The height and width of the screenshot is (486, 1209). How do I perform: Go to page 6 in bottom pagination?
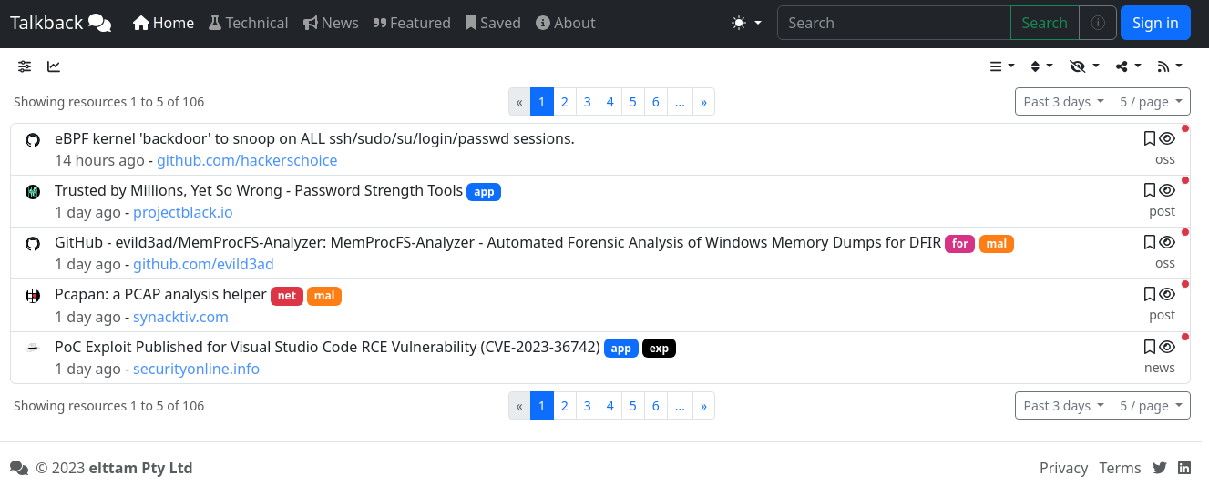(656, 406)
